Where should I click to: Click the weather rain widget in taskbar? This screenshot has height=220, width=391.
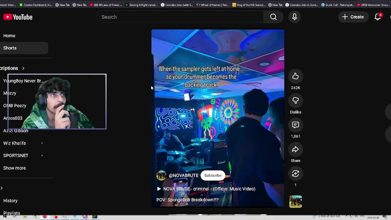[327, 216]
